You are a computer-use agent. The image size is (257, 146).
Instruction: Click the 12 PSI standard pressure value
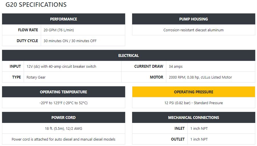coord(194,103)
